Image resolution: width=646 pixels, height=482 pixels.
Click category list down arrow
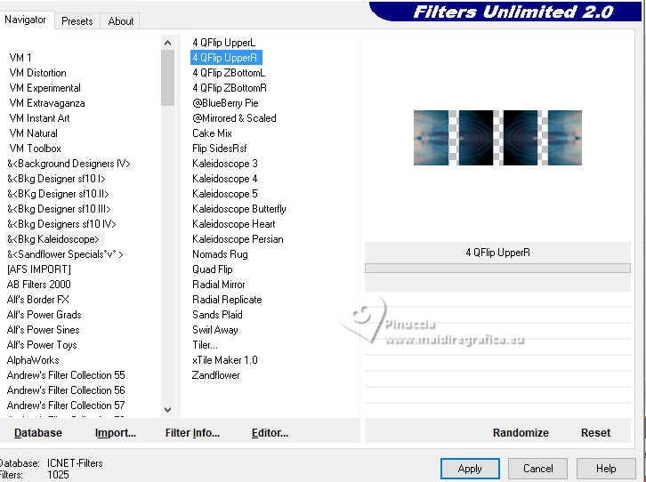click(167, 410)
